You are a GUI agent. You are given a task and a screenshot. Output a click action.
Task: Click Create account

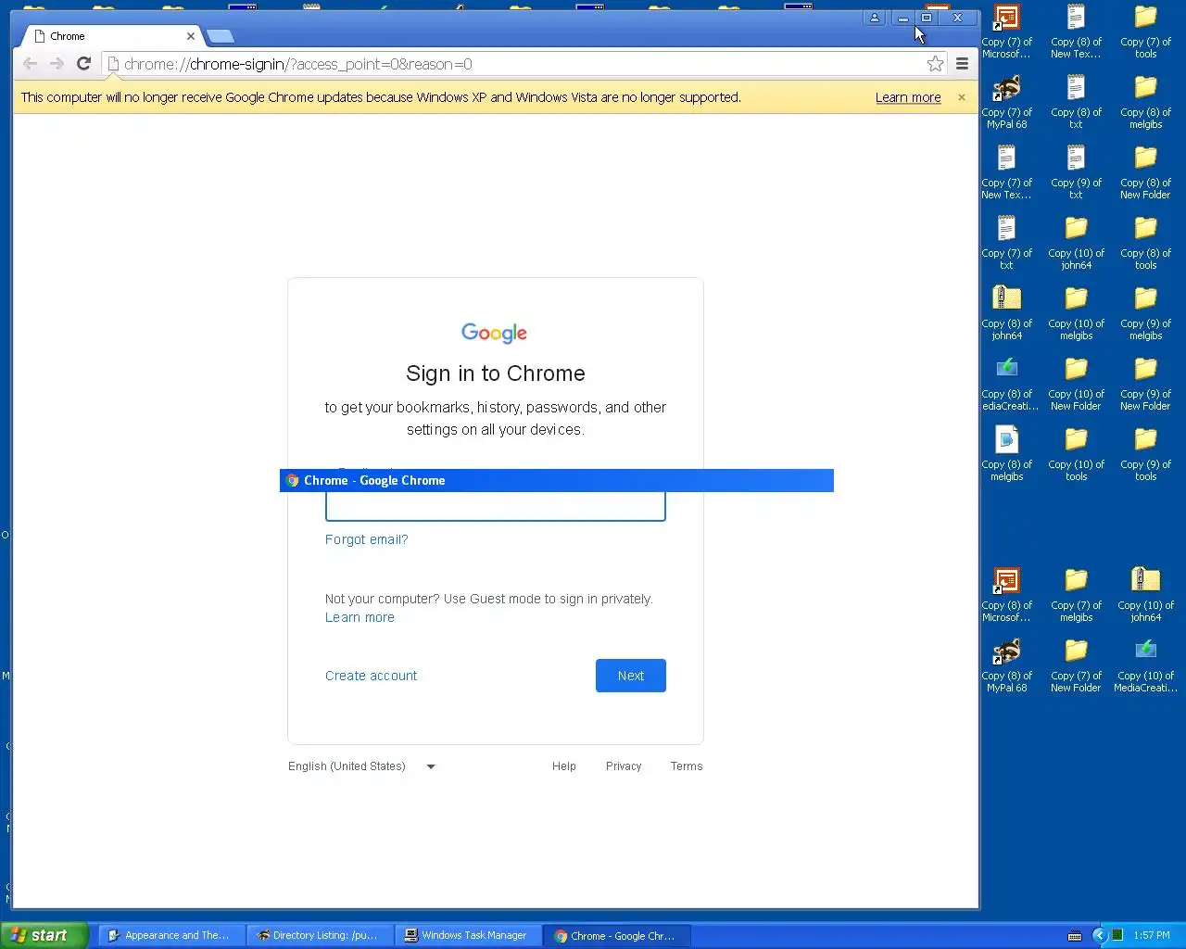point(371,676)
